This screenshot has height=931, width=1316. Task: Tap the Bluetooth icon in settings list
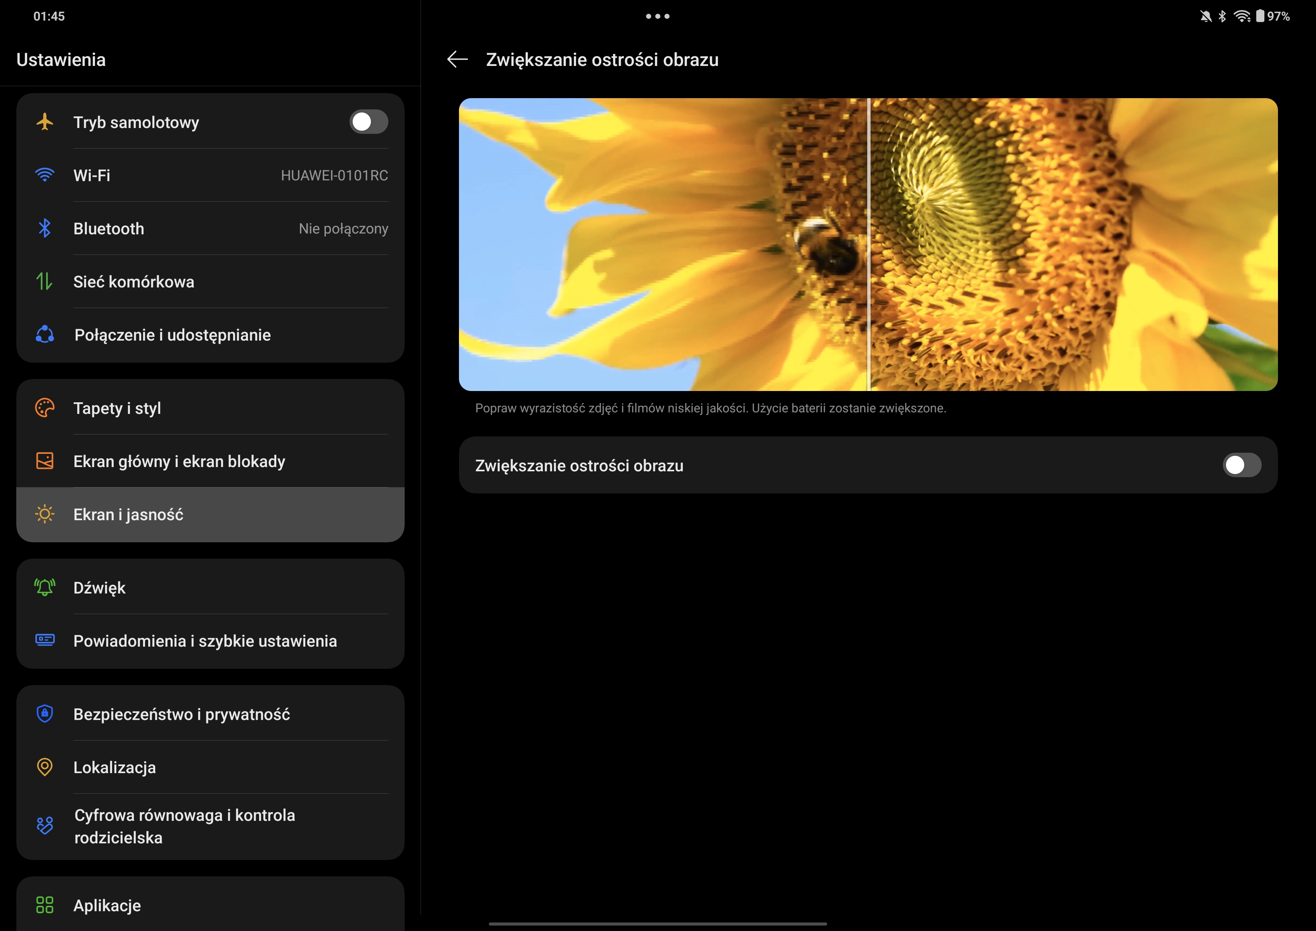45,228
